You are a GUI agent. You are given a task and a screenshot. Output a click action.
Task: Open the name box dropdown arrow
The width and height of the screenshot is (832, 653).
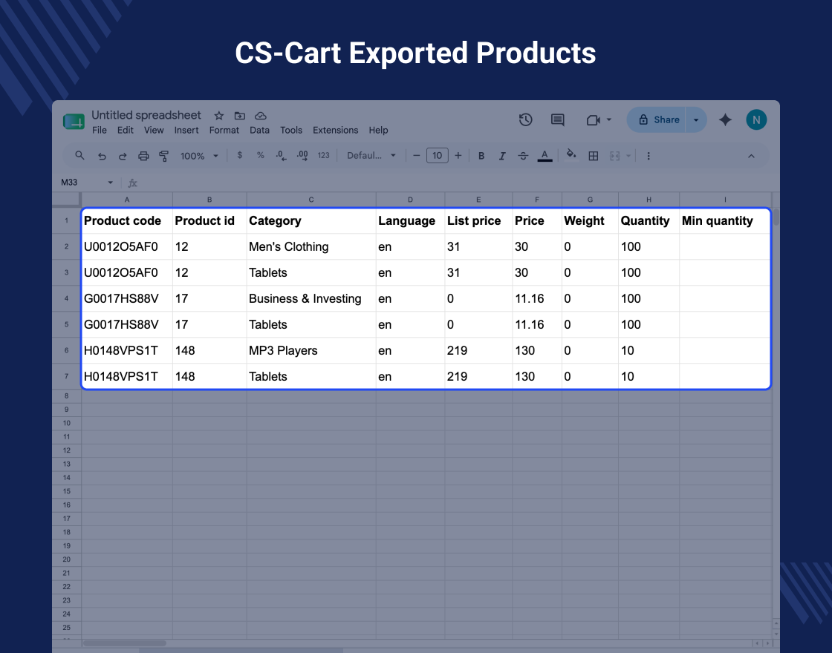click(111, 183)
